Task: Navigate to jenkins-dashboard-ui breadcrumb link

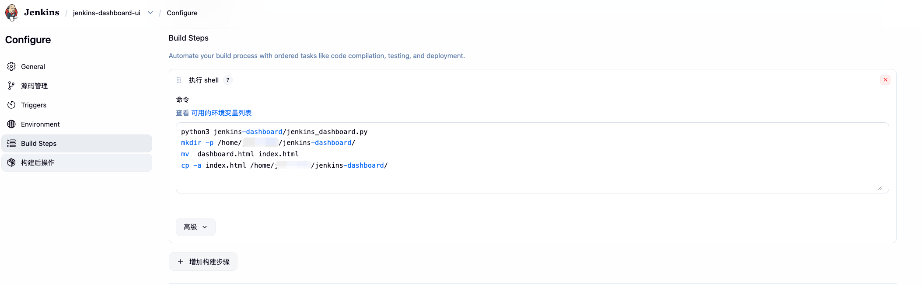Action: pos(107,13)
